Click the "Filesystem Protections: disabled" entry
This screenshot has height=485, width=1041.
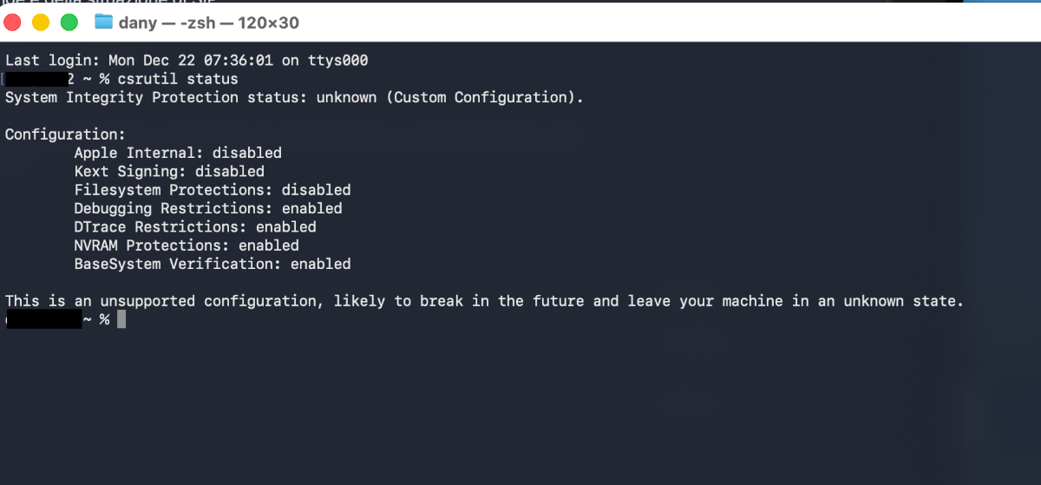click(213, 190)
